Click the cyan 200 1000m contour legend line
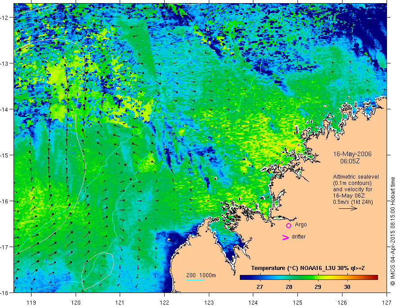The image size is (396, 306). coord(195,280)
